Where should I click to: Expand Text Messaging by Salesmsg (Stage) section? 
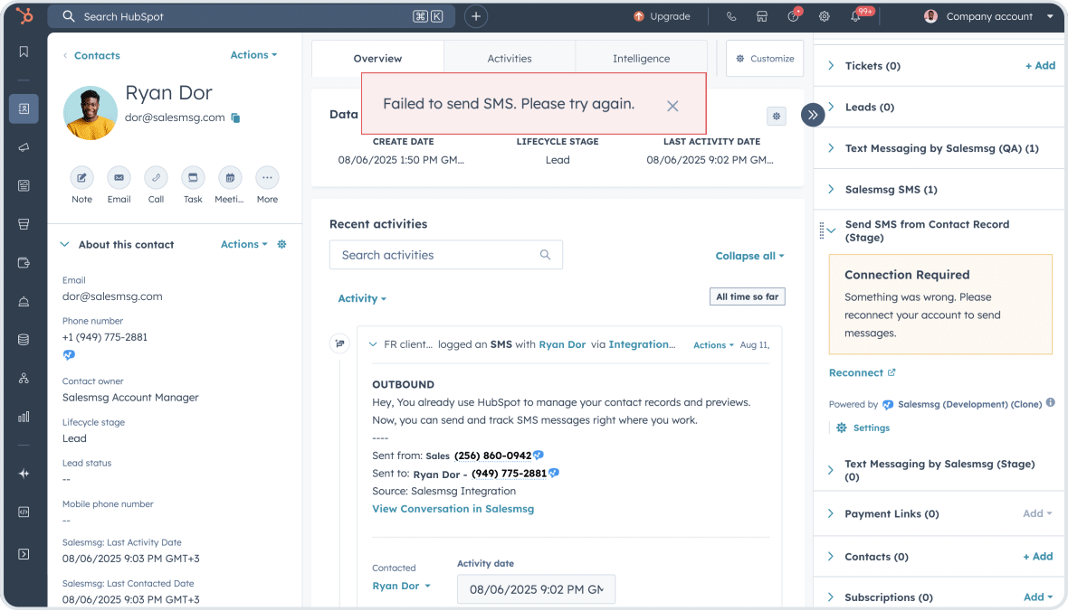831,470
